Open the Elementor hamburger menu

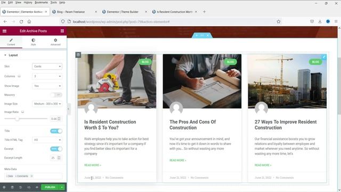(x=4, y=31)
